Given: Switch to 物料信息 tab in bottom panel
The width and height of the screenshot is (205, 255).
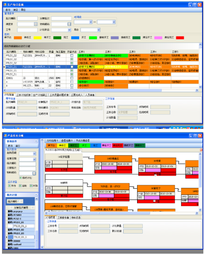Looking at the screenshot, I should coord(76,217).
